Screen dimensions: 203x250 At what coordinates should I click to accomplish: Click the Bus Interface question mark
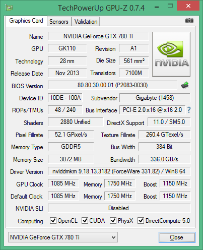[x=189, y=110]
